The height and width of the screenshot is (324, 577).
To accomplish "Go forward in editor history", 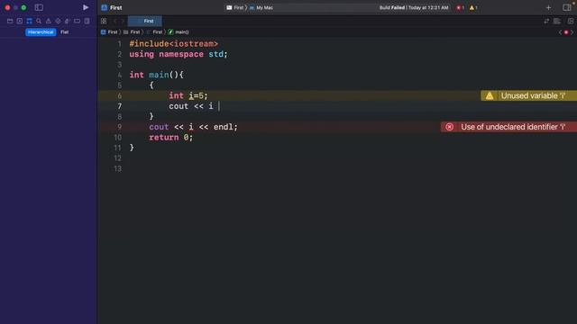I will point(123,22).
